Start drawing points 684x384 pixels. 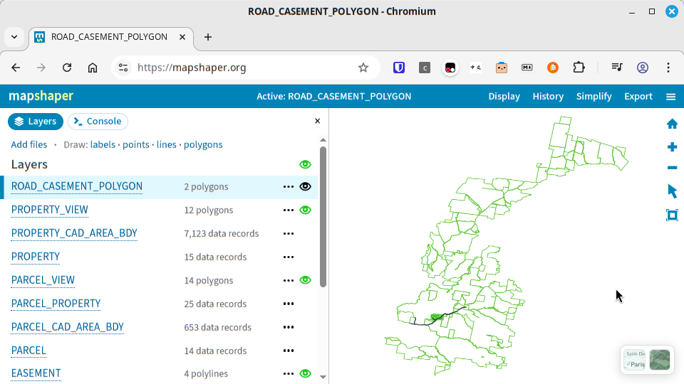coord(135,144)
